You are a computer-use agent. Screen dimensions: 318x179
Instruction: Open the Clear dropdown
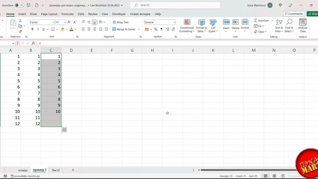260,32
